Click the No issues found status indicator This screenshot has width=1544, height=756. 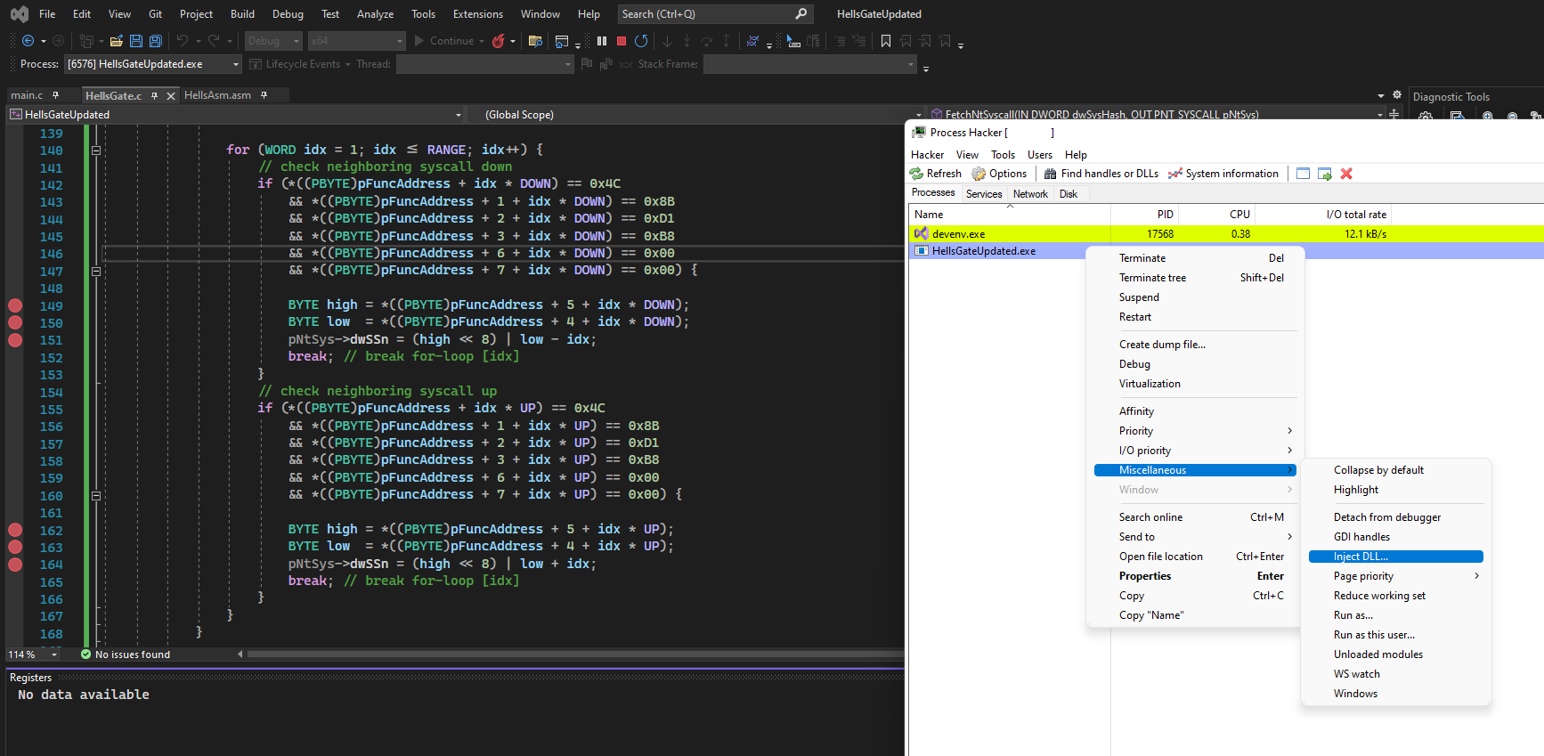(x=125, y=654)
